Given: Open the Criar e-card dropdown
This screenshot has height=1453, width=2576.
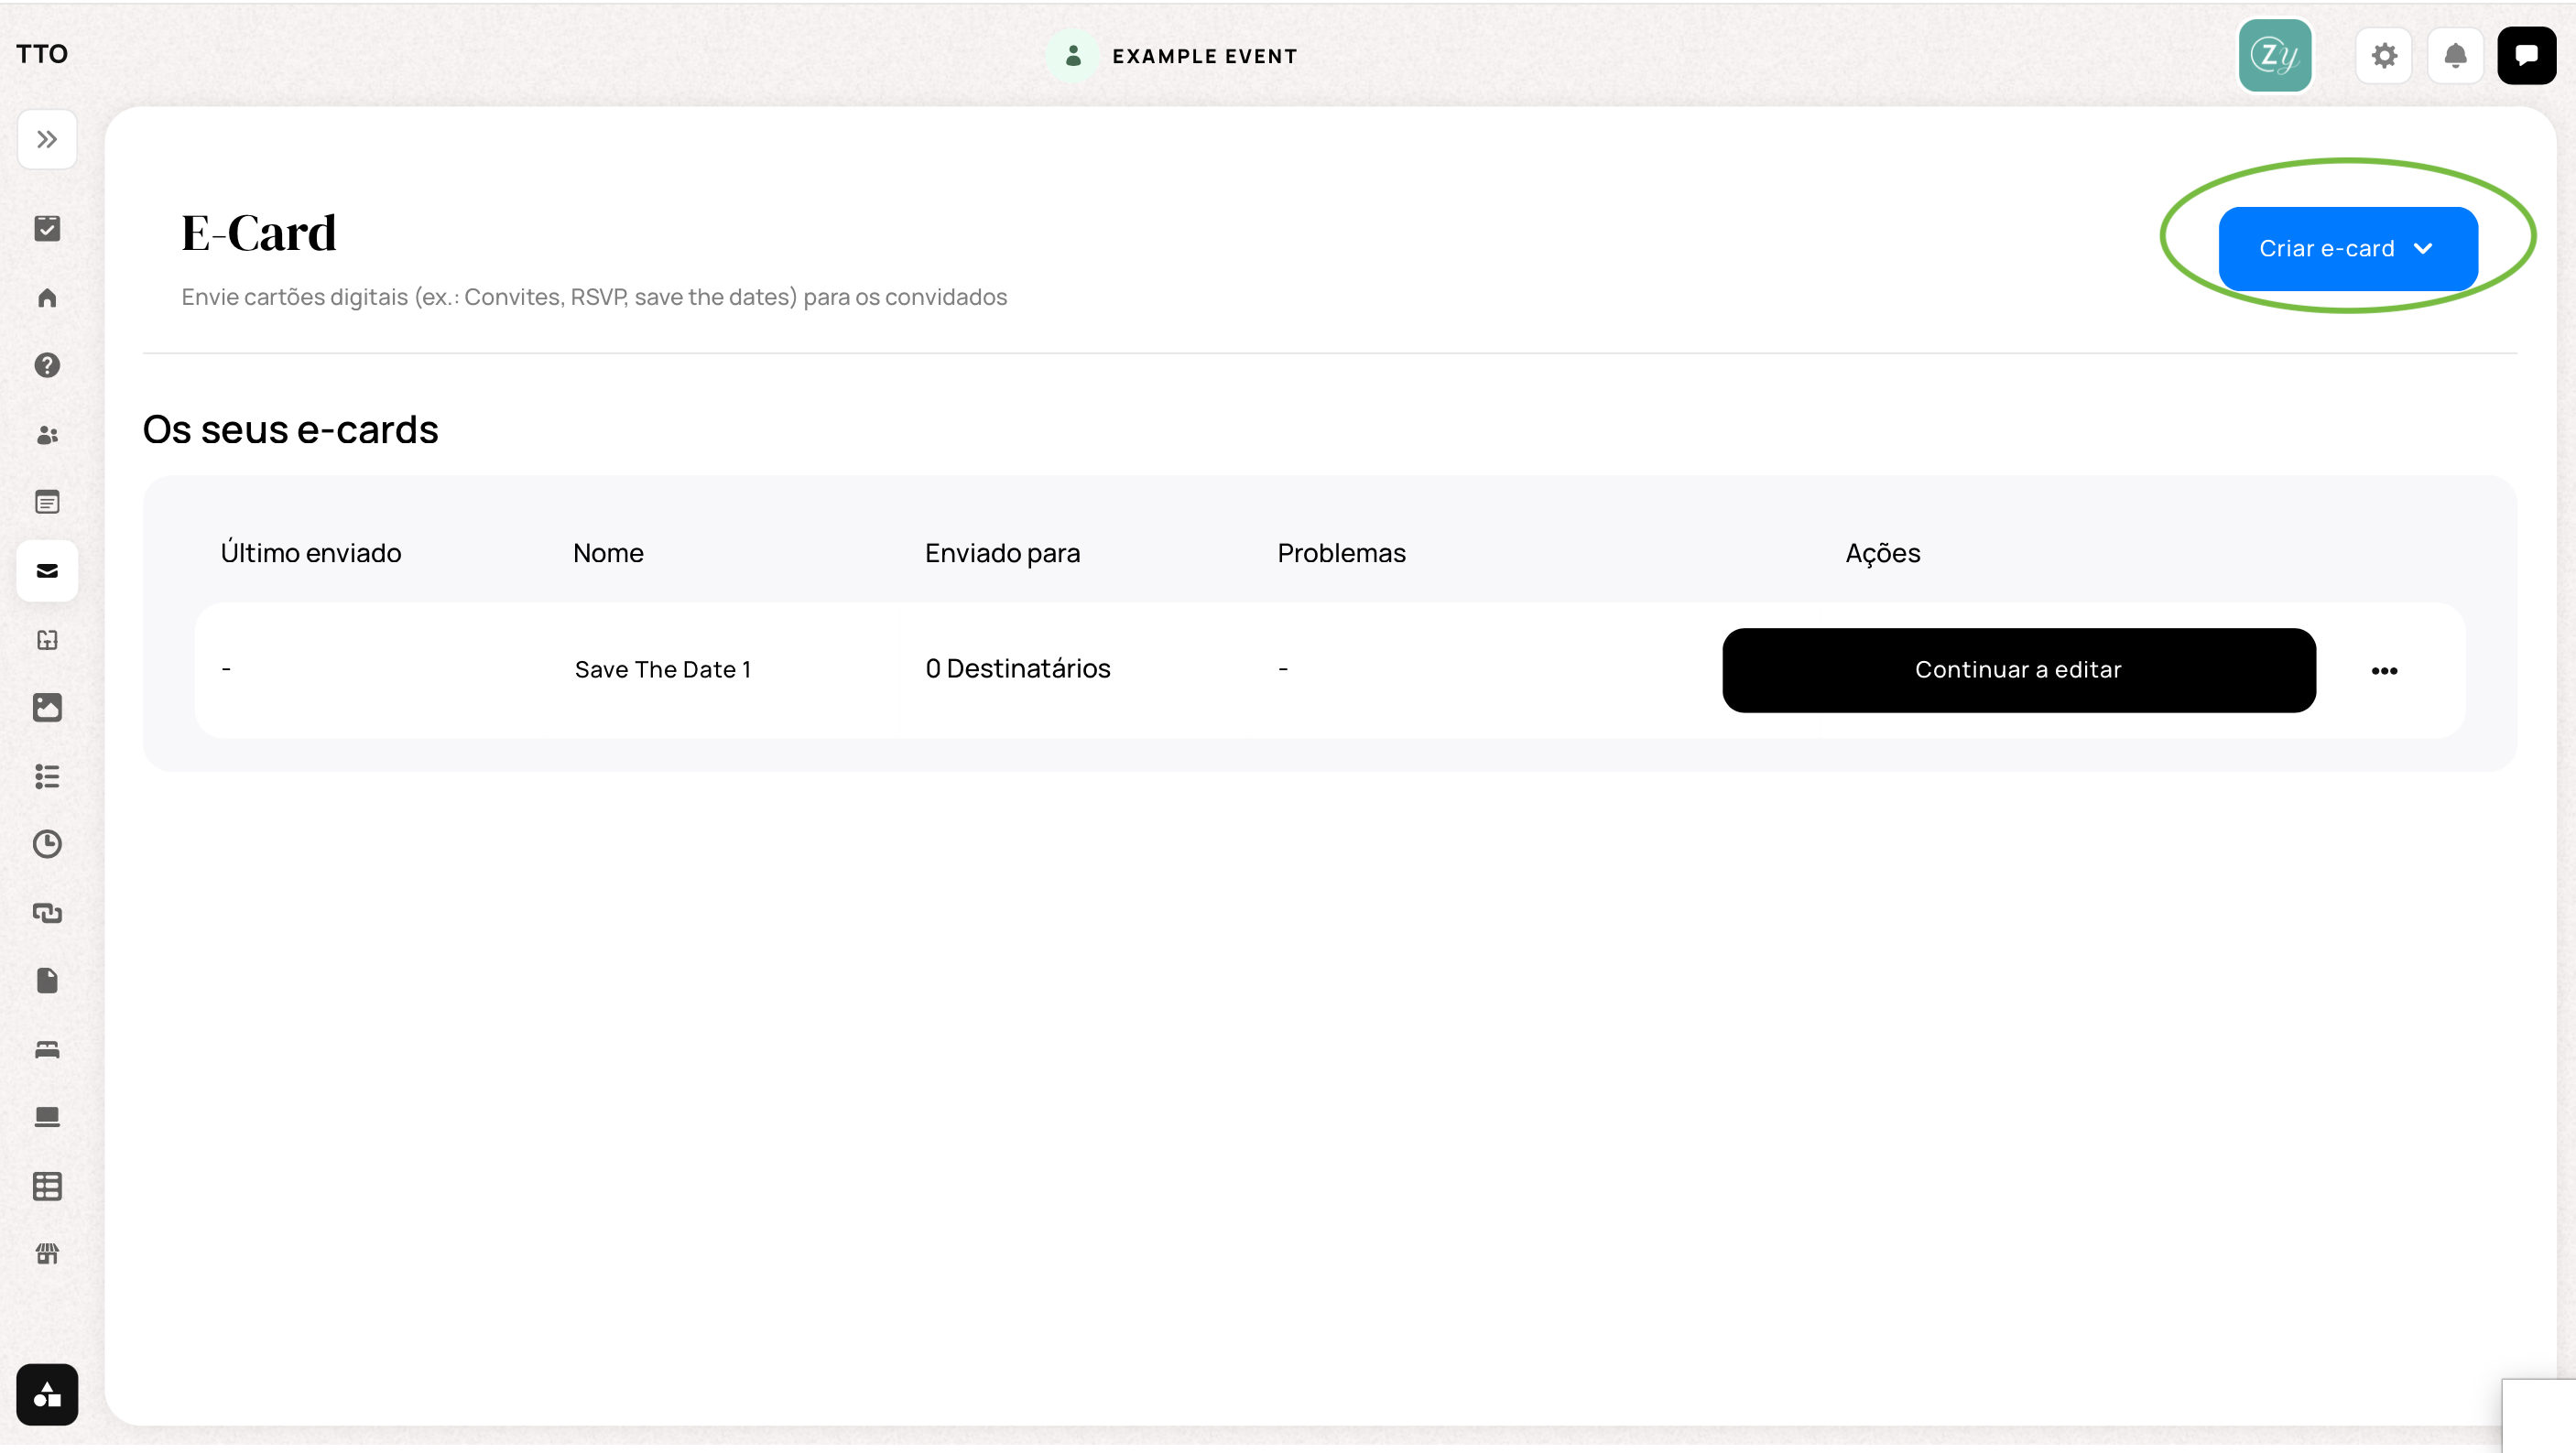Looking at the screenshot, I should pos(2348,249).
